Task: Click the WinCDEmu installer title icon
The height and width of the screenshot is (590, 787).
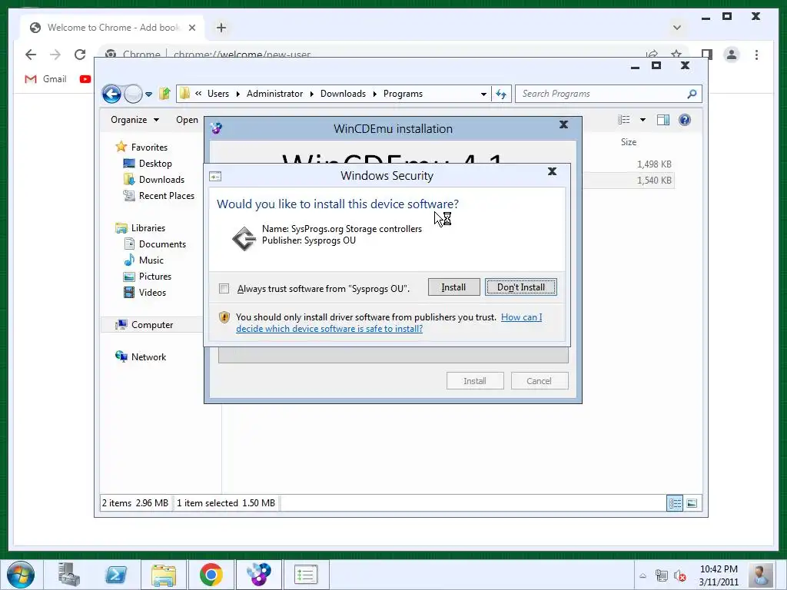Action: (x=216, y=128)
